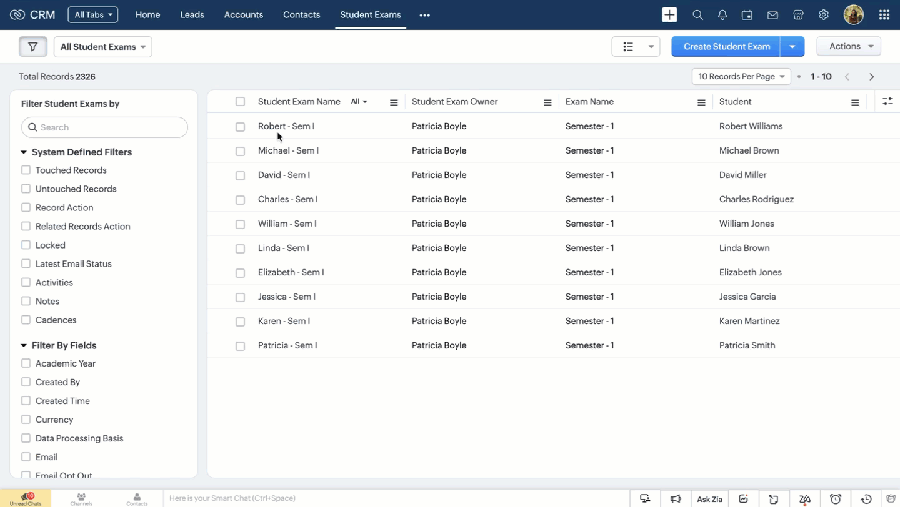
Task: Open Unread Chats in the bottom bar
Action: click(x=26, y=498)
